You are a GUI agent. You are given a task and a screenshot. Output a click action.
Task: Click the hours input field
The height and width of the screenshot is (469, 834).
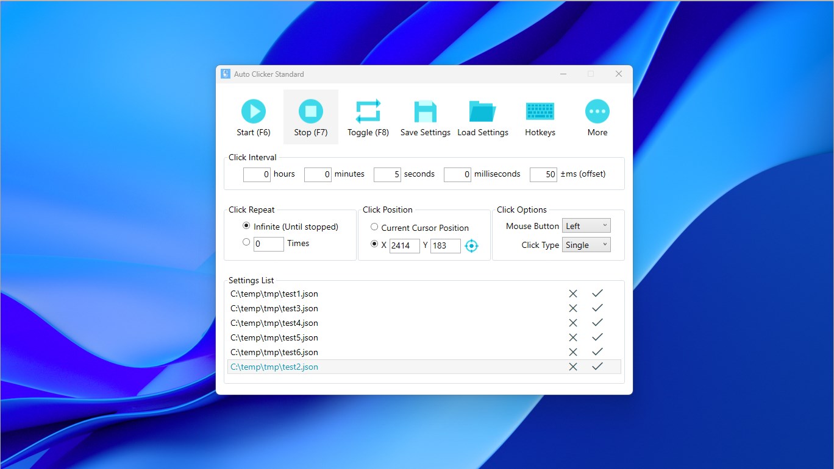[x=257, y=175]
